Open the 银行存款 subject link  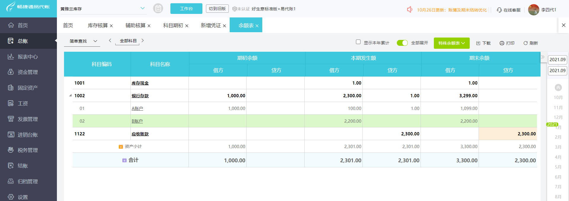(x=140, y=96)
